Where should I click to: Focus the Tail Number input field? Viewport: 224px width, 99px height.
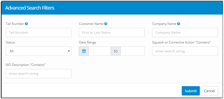point(39,33)
